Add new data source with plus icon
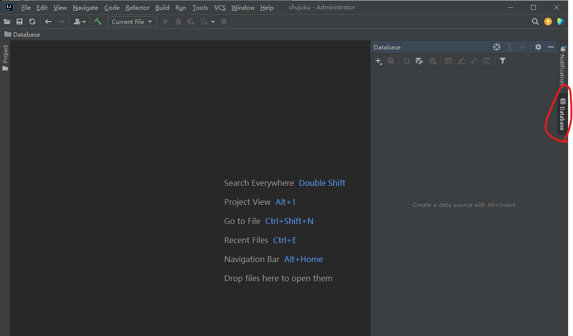 tap(379, 61)
